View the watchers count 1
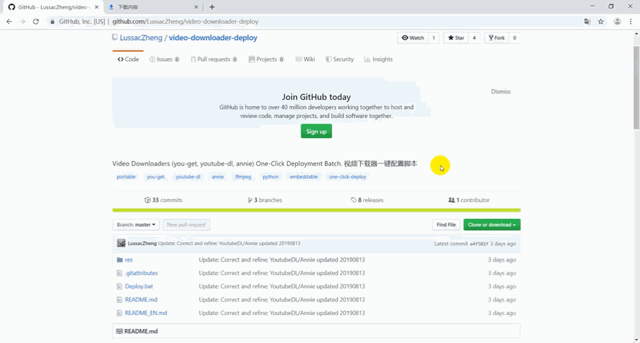 [434, 38]
